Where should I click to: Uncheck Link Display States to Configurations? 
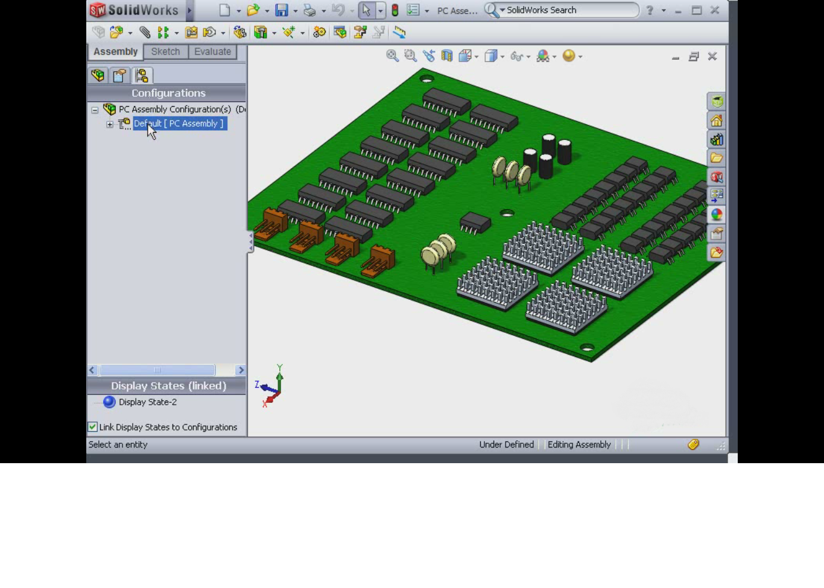coord(93,427)
